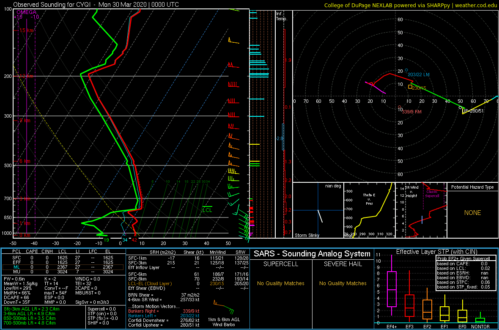499x330 pixels.
Task: Click the Bunkers Left-mover circle marker on the hodograph
Action: pos(406,70)
